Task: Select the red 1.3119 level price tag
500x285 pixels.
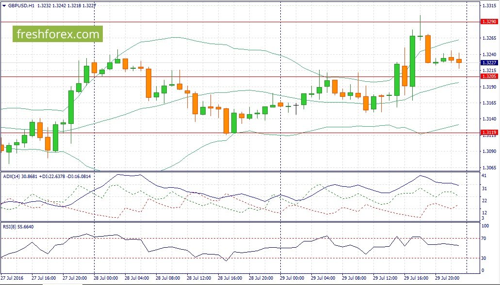Action: [489, 133]
